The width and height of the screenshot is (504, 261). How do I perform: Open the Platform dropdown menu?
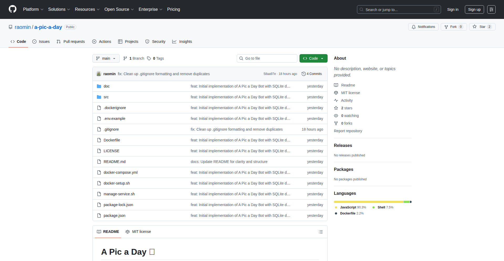coord(33,9)
